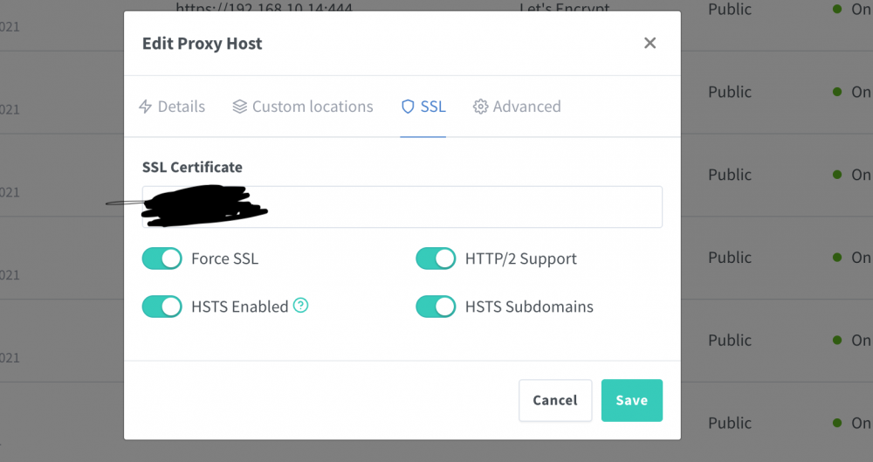
Task: Open the Custom locations tab
Action: click(303, 107)
